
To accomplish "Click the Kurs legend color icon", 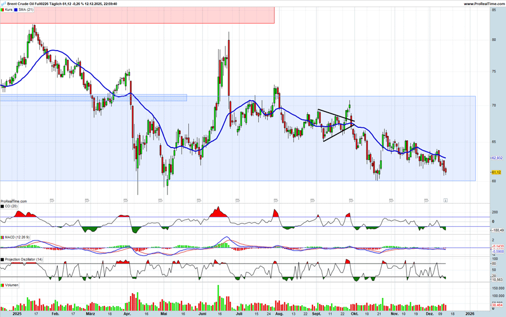I will [3, 10].
